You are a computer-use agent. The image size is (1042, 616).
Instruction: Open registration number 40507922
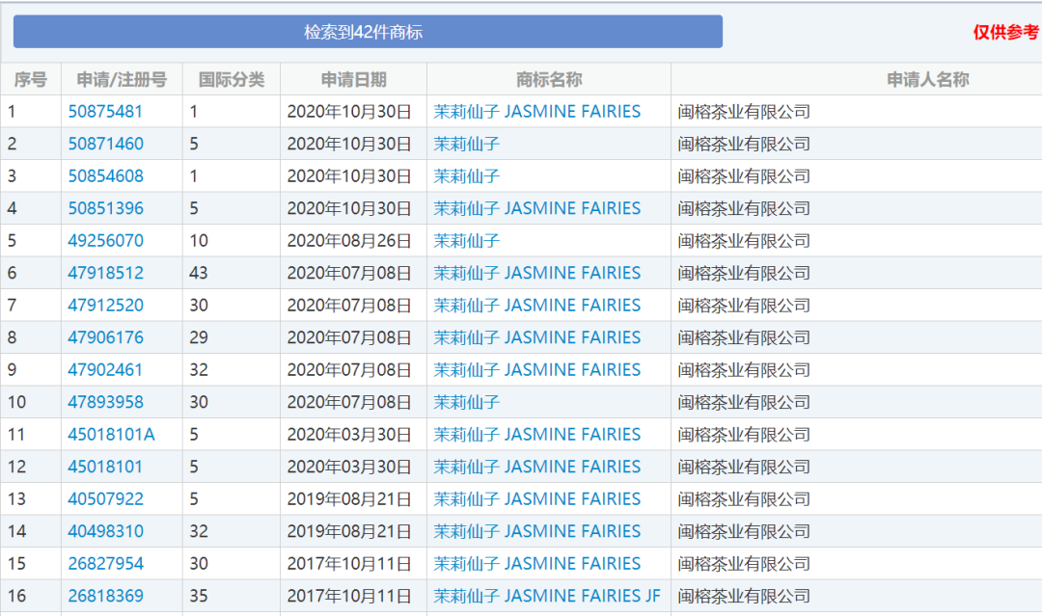tap(106, 499)
